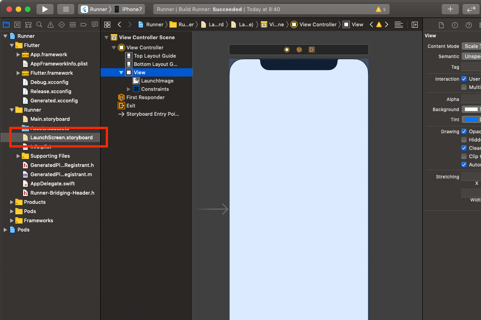Open the Library with the plus button
481x320 pixels.
[x=450, y=9]
